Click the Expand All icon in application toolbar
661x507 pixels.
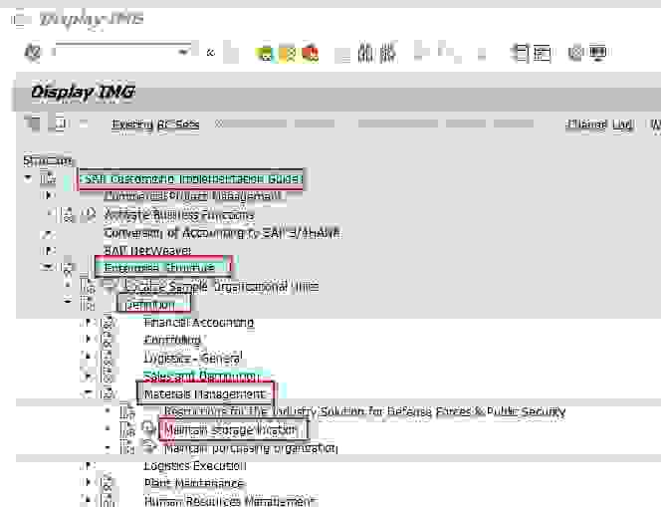[x=33, y=124]
